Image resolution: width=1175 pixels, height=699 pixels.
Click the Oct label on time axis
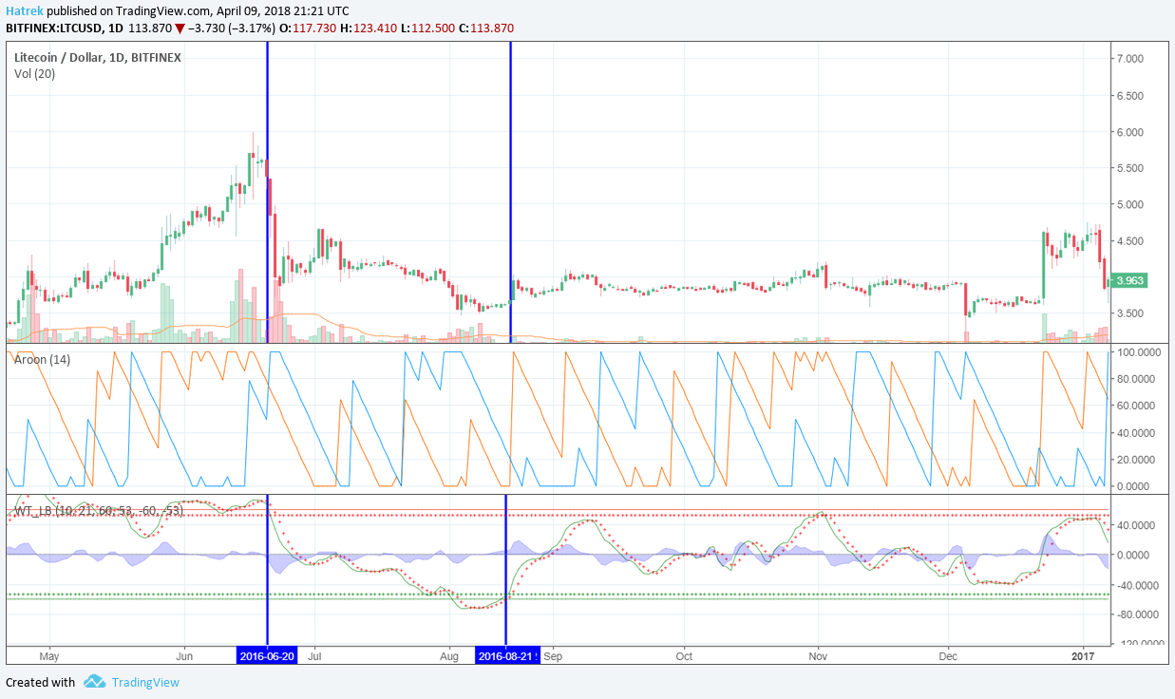point(684,656)
